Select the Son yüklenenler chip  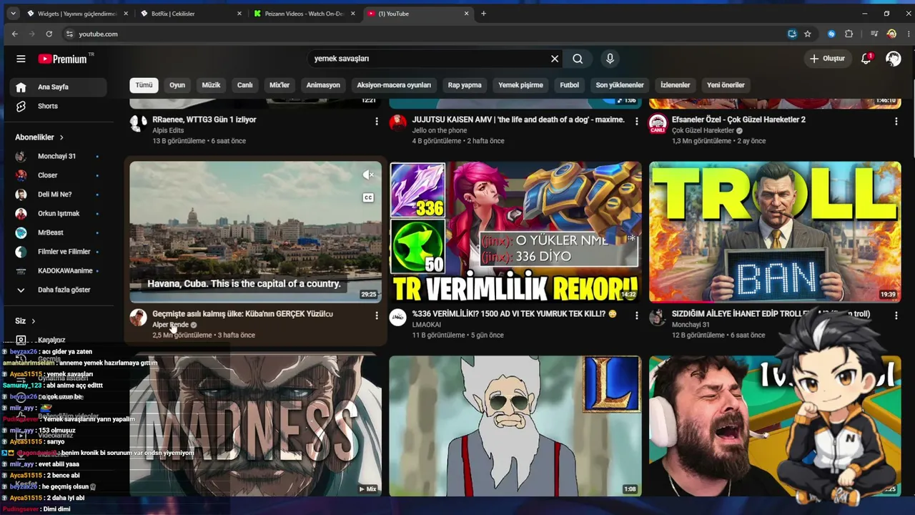pyautogui.click(x=620, y=85)
